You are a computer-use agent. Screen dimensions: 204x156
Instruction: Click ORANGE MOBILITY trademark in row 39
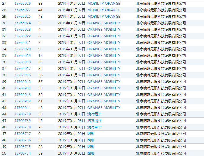point(104,82)
